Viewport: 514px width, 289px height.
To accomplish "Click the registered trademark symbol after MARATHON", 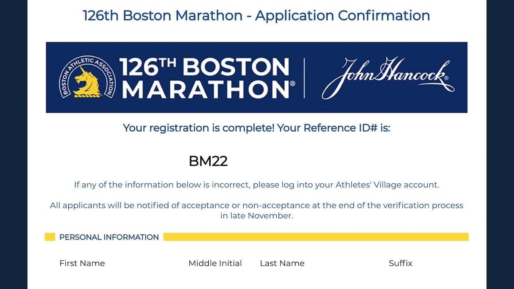I will pos(292,83).
